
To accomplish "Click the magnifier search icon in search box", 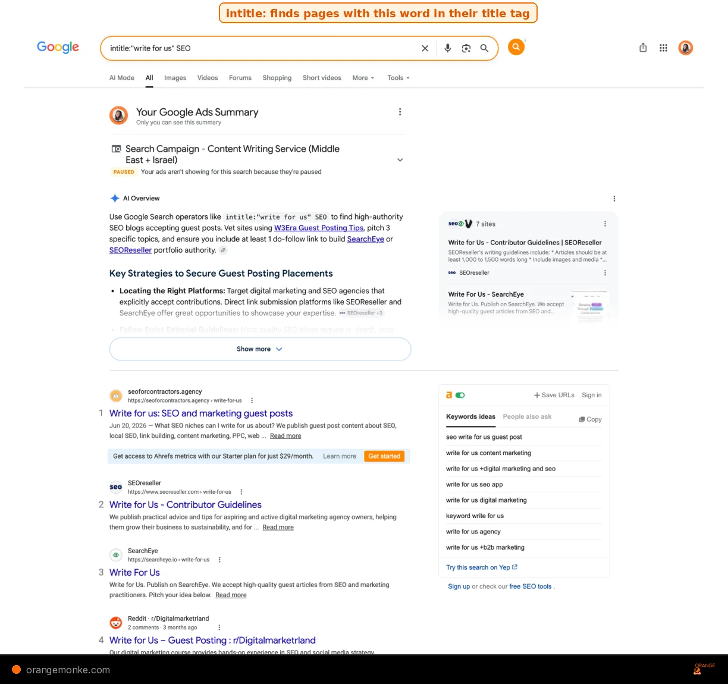I will click(484, 48).
